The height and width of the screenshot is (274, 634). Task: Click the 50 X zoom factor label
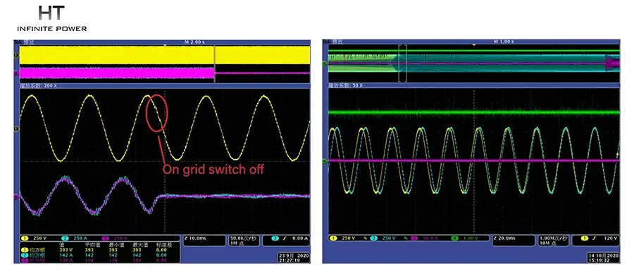point(346,86)
